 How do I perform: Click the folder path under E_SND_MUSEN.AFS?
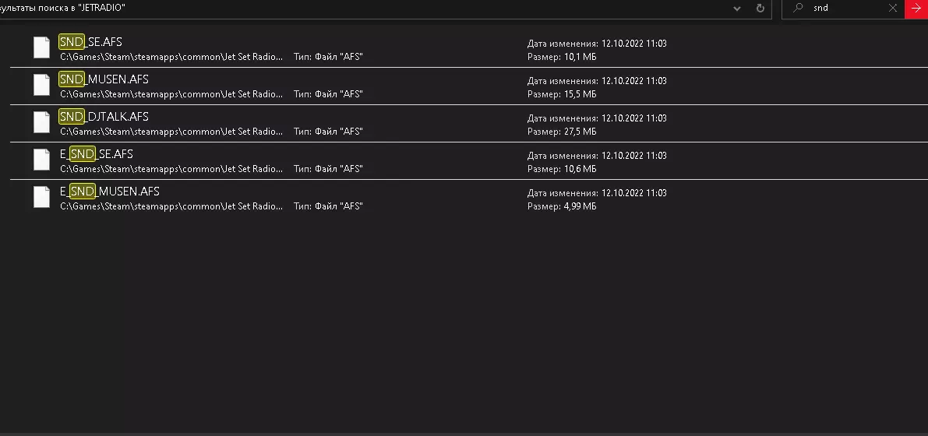171,206
